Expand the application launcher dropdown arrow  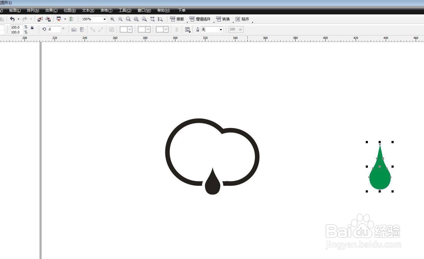65,19
